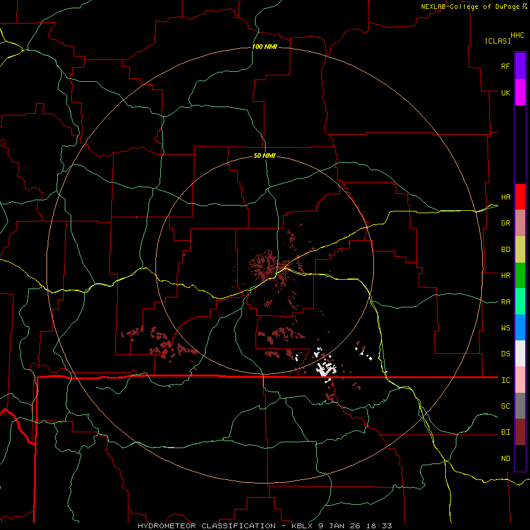Click the HHC product label
The image size is (530, 530).
click(x=518, y=35)
